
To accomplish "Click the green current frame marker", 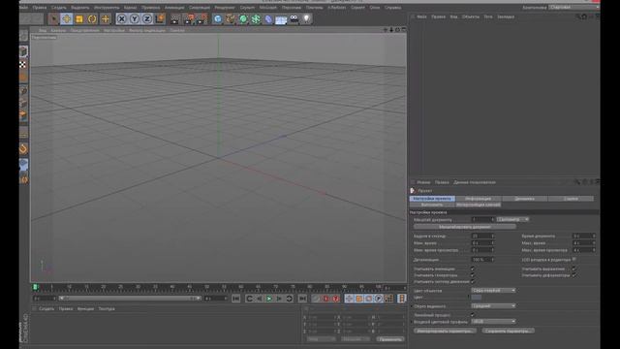I will click(x=35, y=287).
